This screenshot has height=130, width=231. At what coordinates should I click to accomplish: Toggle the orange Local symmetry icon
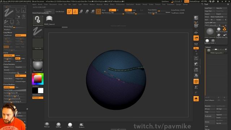click(196, 38)
